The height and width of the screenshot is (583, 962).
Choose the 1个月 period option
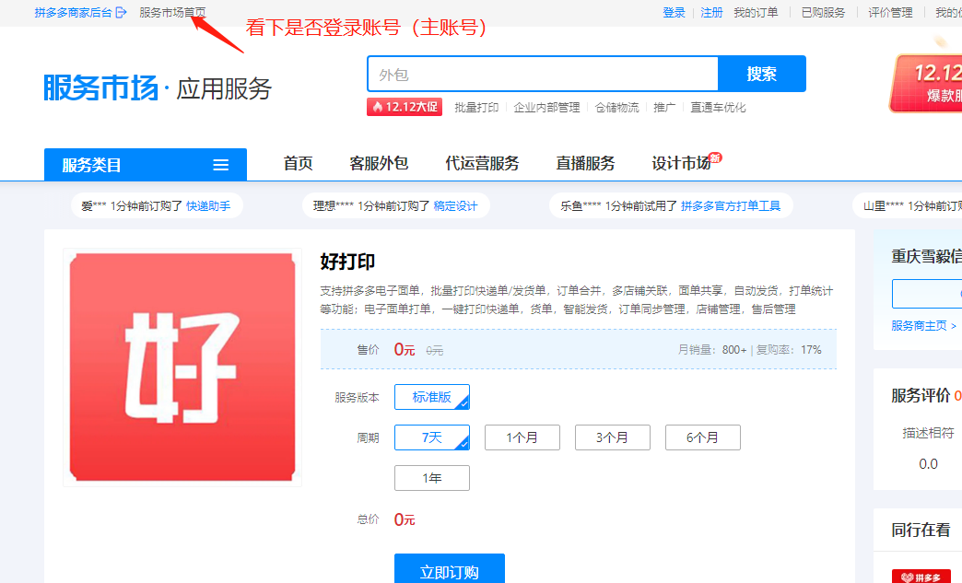point(522,437)
